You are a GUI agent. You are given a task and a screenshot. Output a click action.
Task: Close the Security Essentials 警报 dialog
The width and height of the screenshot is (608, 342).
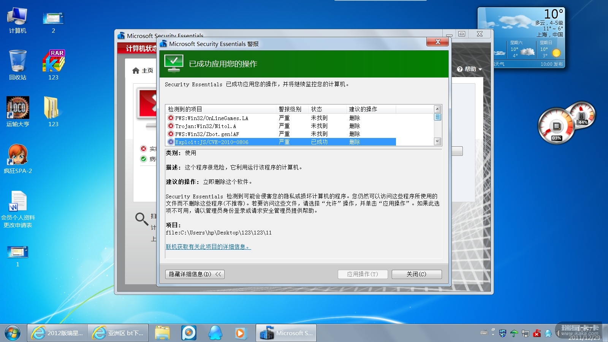click(437, 42)
